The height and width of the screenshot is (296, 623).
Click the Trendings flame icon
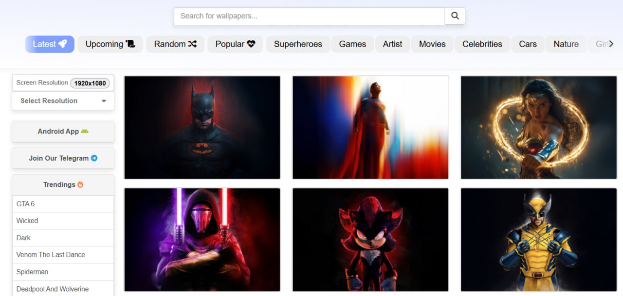click(80, 185)
